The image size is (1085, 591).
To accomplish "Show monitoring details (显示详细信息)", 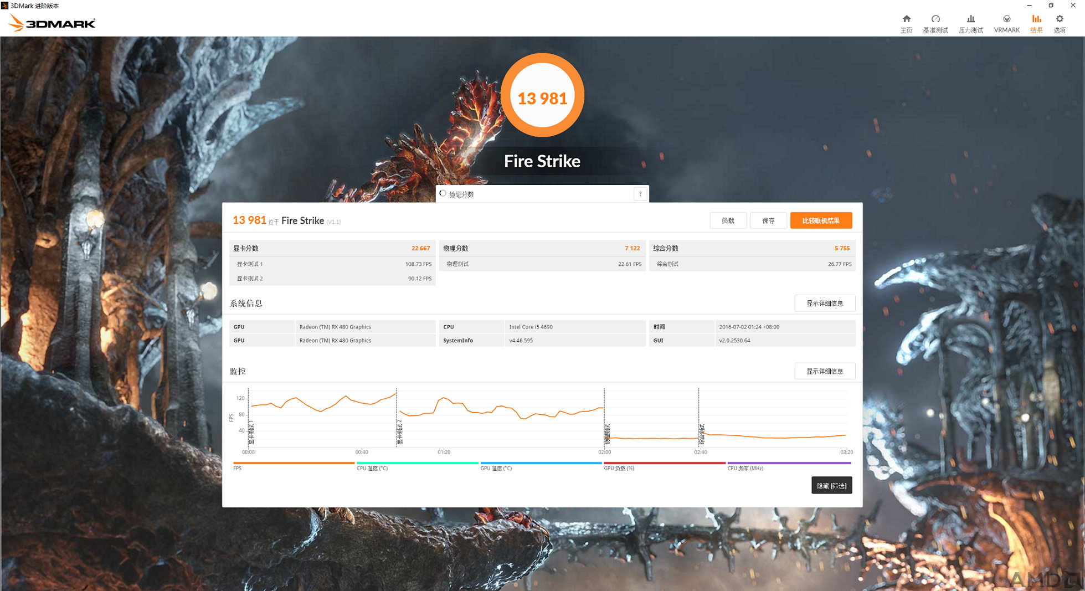I will click(825, 371).
